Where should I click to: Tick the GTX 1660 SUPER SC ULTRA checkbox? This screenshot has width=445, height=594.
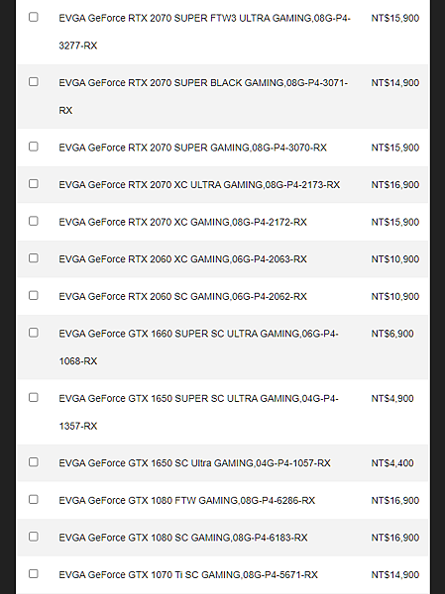tap(34, 333)
